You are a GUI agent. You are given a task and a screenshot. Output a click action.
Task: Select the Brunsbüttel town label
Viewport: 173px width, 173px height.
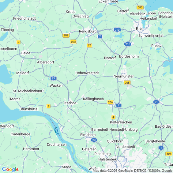point(29,109)
